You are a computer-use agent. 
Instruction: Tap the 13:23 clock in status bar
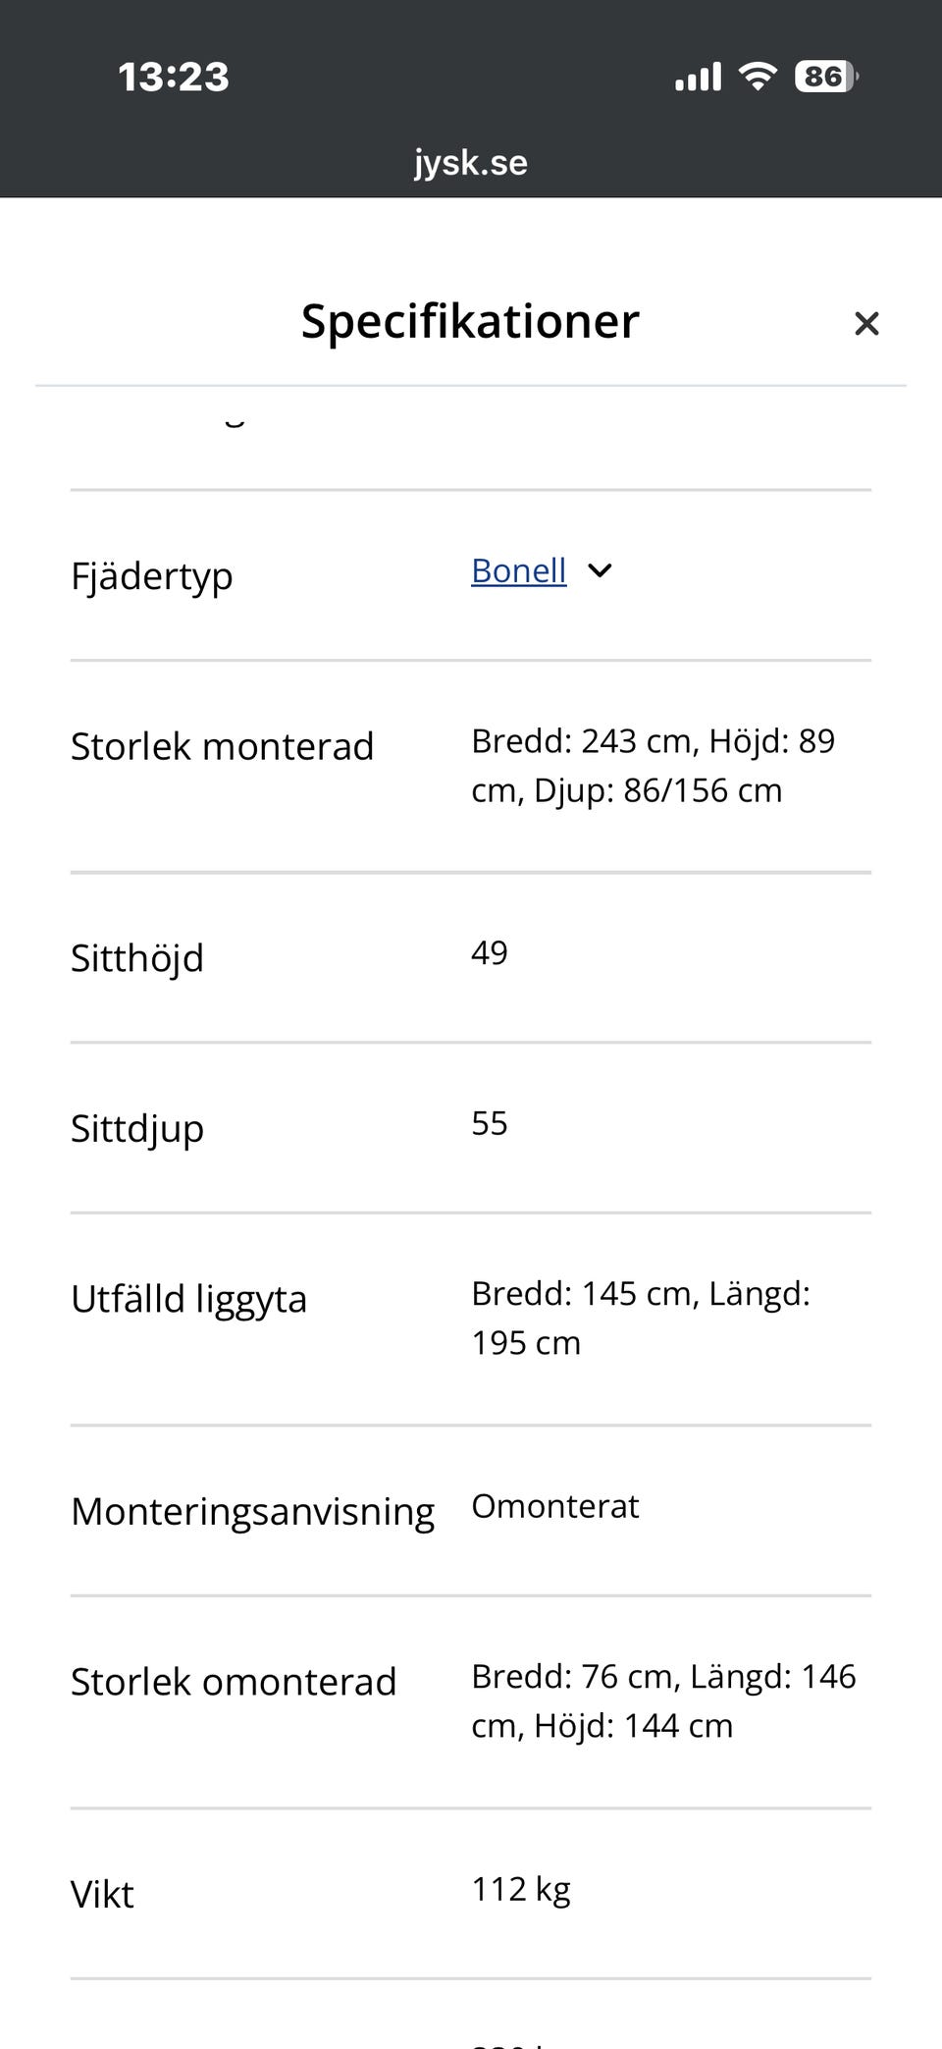(x=173, y=77)
